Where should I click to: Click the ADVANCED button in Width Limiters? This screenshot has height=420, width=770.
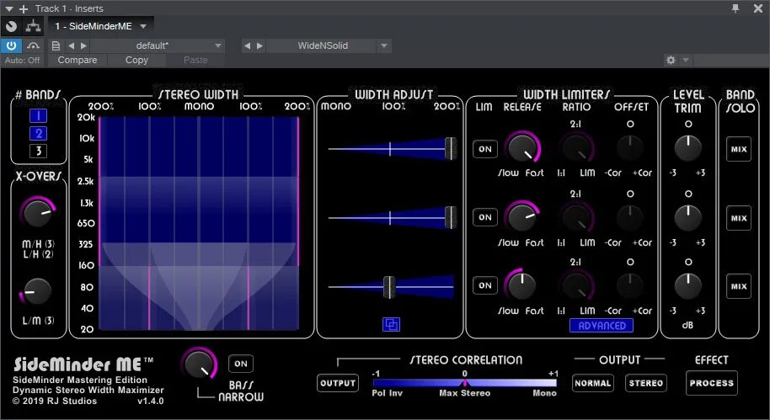(x=602, y=326)
